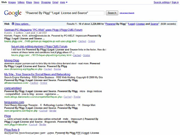Image resolution: width=180 pixels, height=135 pixels.
Task: Click the affiliated-business.com green URL text
Action: coord(16,83)
